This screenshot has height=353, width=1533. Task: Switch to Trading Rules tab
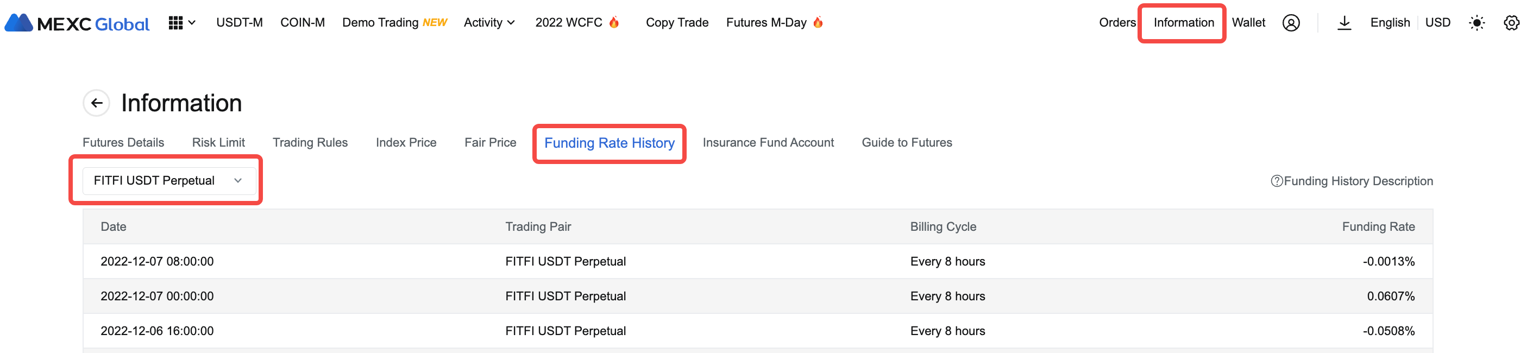tap(310, 142)
